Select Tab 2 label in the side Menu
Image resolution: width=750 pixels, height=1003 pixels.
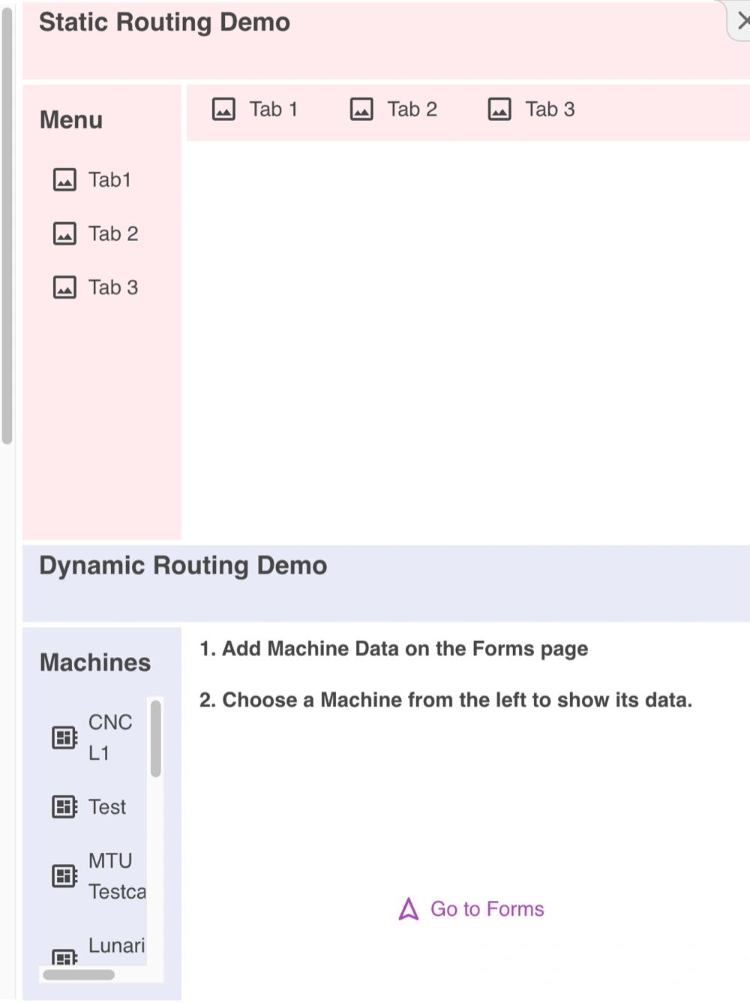tap(113, 234)
